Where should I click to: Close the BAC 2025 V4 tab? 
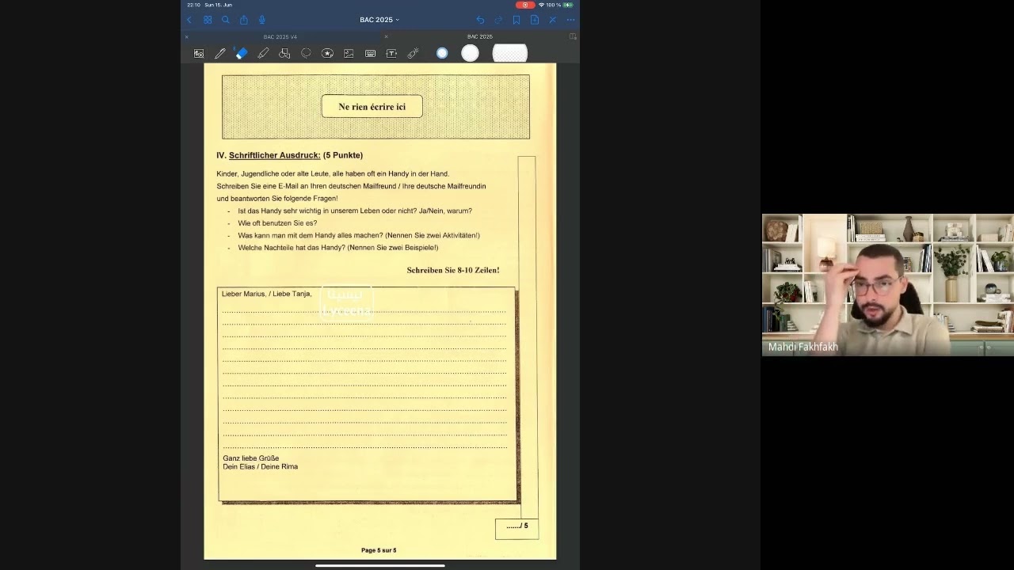187,36
